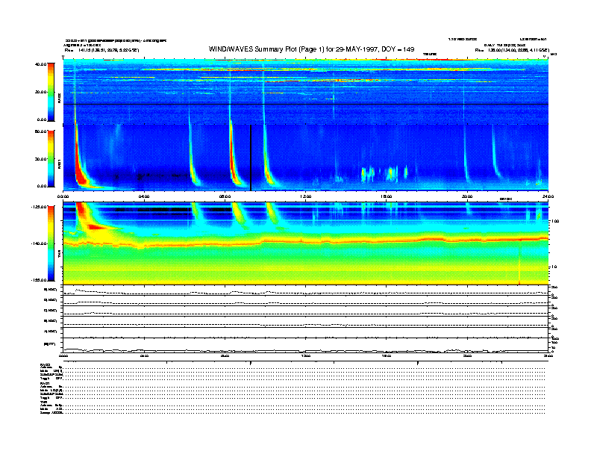Click the top-left position info line starting with Rxx
The image size is (591, 457).
[x=101, y=50]
